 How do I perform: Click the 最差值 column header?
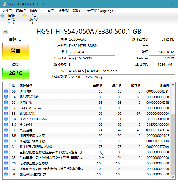[x=113, y=85]
